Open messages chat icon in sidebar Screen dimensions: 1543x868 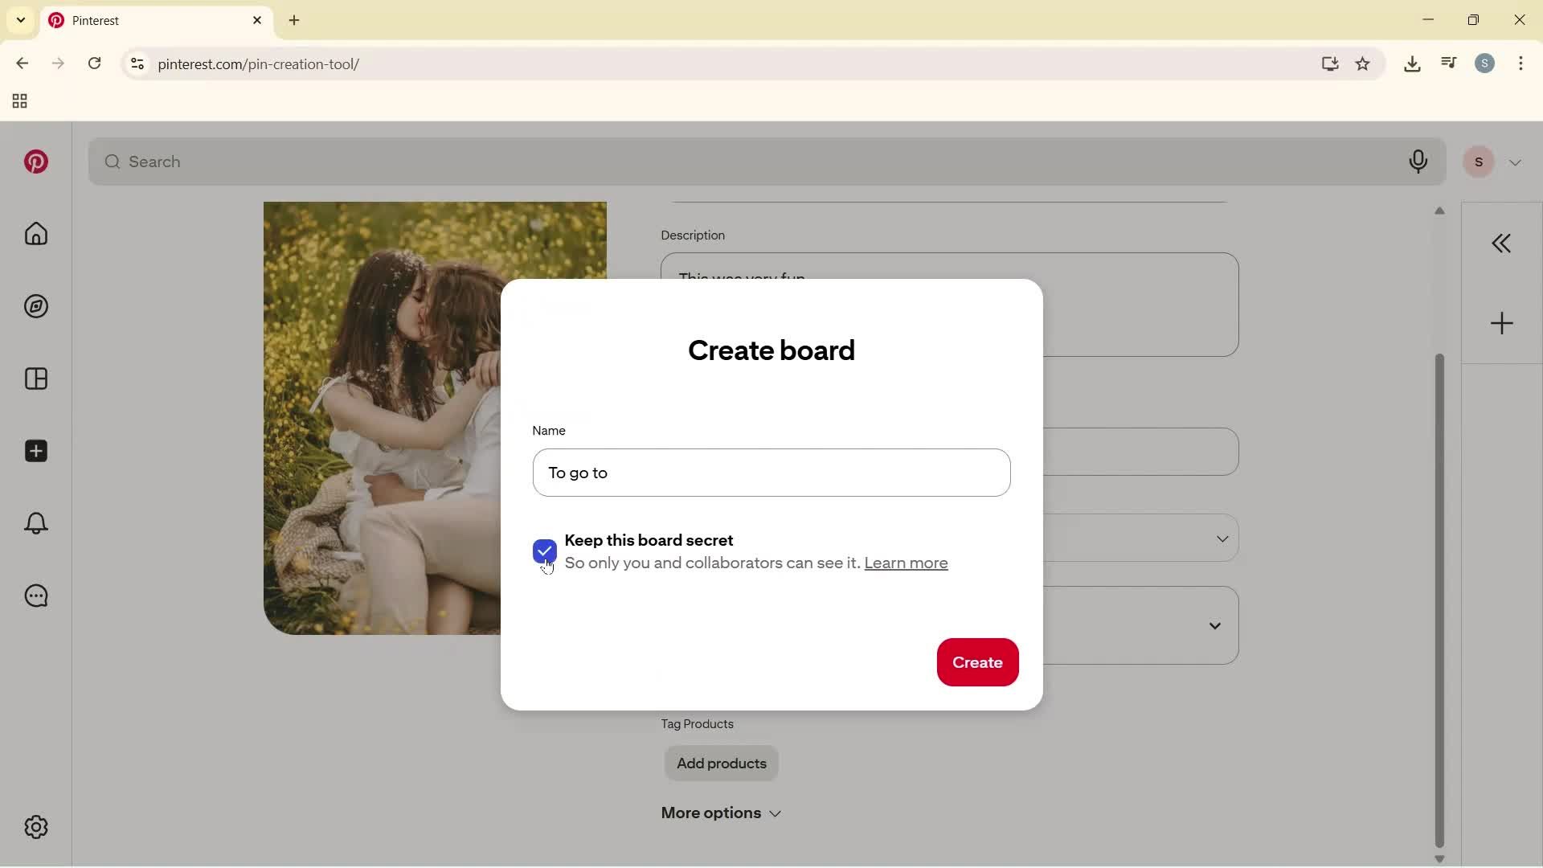pyautogui.click(x=35, y=596)
